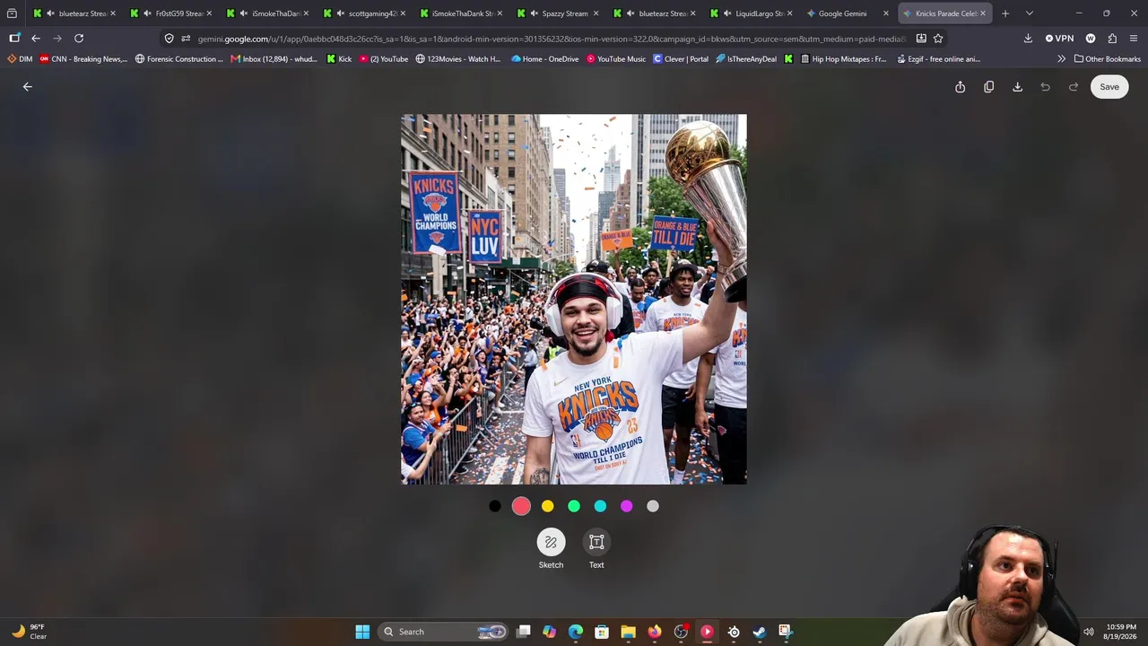Open the browser application menu

[1134, 39]
